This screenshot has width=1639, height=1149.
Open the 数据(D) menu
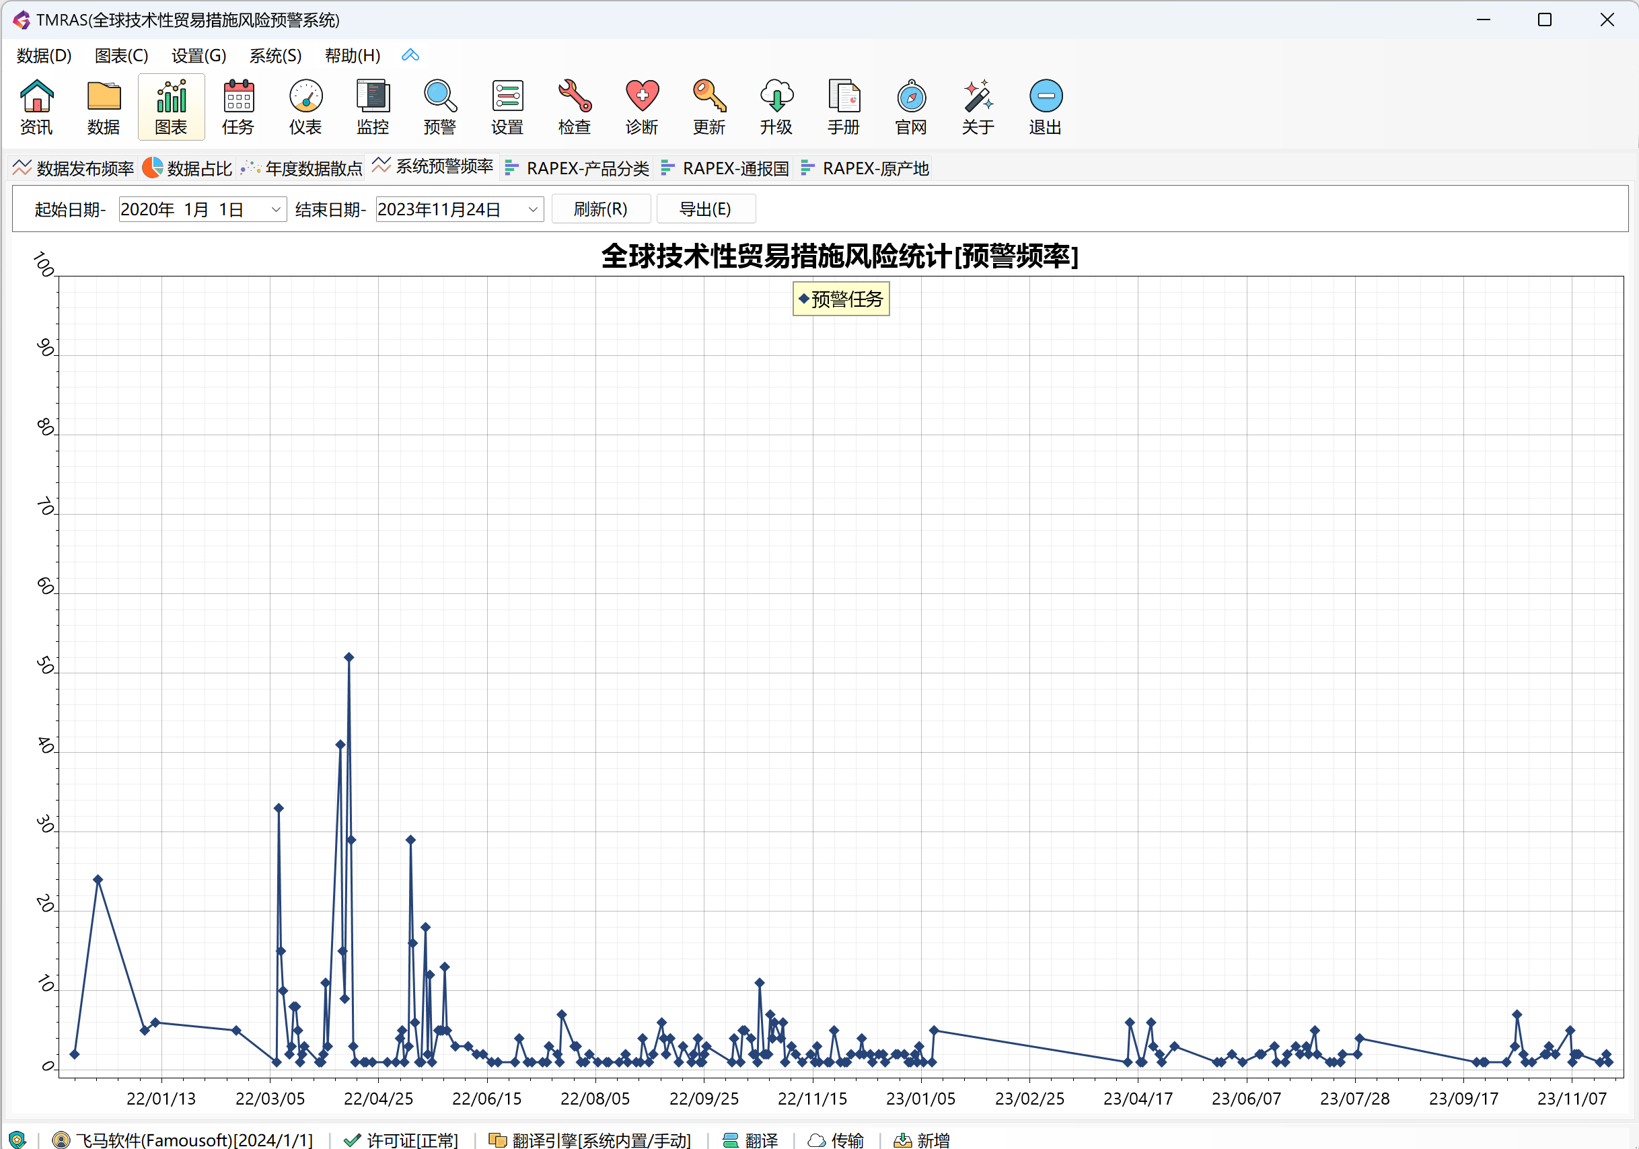[x=44, y=55]
